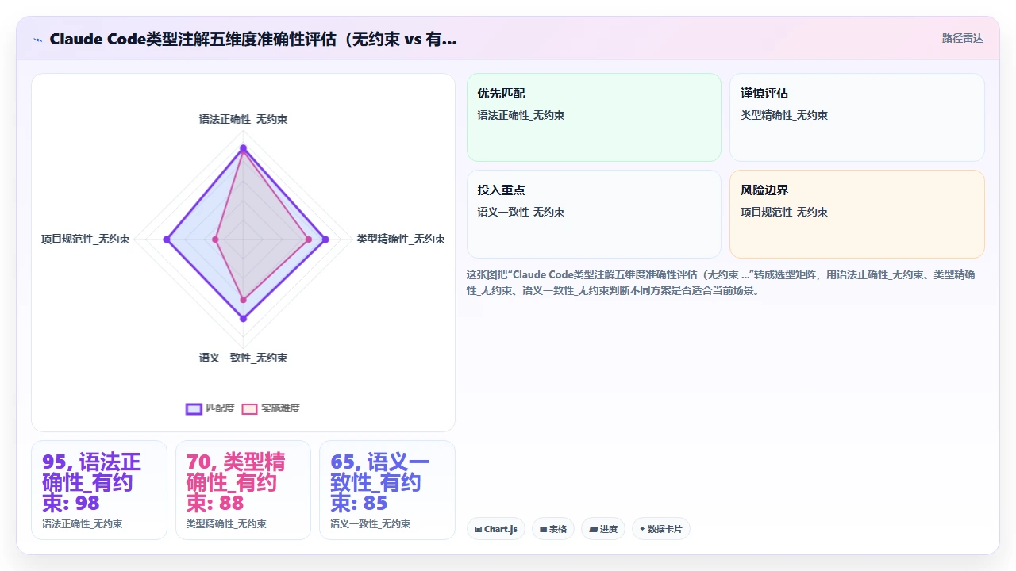Click the 类型精确性_无约束 radar axis label
Image resolution: width=1016 pixels, height=571 pixels.
401,239
